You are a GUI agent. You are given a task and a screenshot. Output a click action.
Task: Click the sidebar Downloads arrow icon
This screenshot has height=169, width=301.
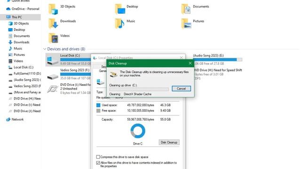[10, 42]
